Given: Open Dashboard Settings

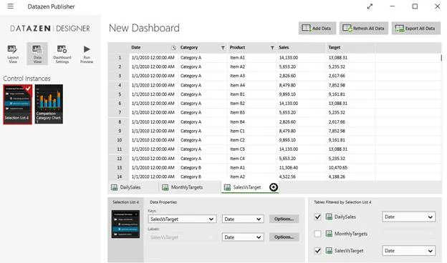Looking at the screenshot, I should (62, 54).
